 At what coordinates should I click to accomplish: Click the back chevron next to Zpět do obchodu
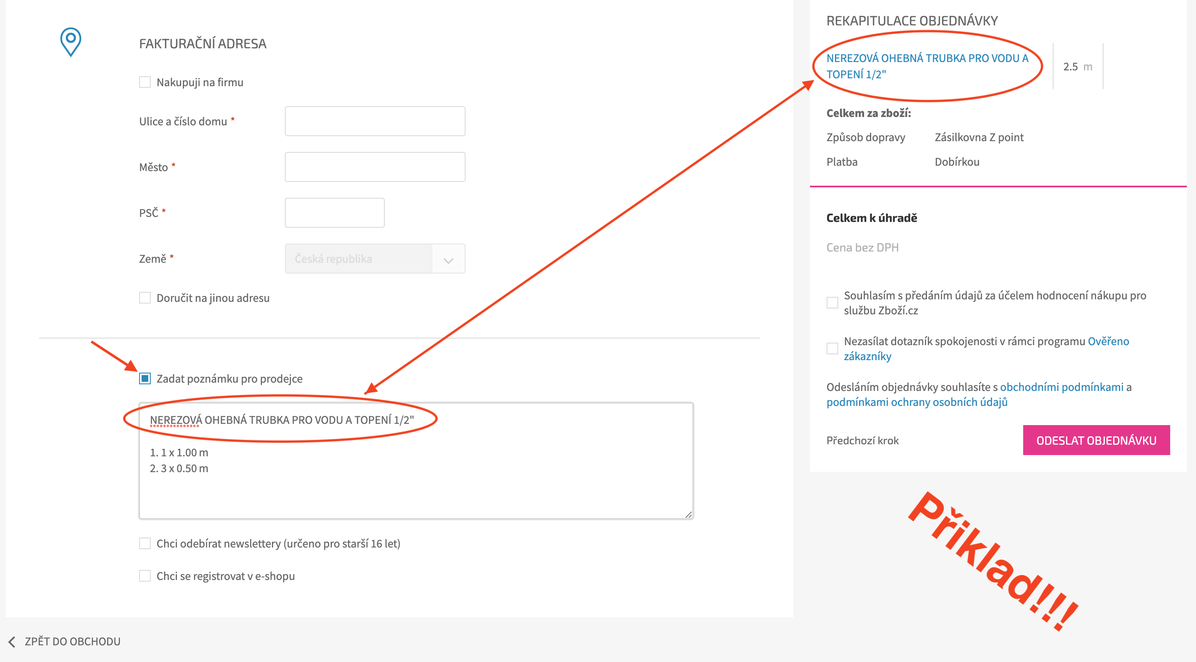12,642
